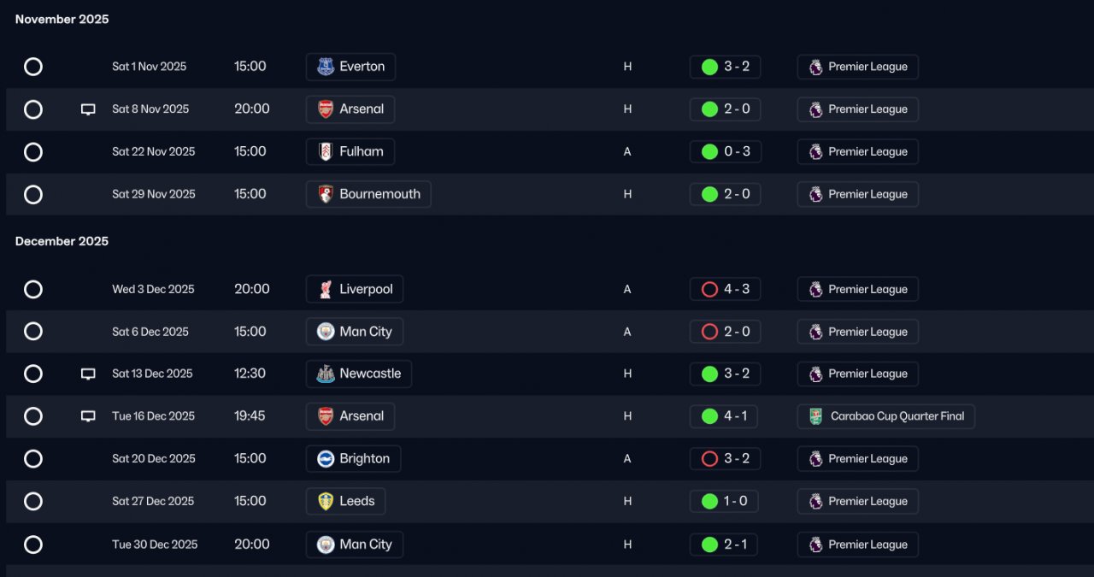Click the Carabao Cup competition logo icon
Screen dimensions: 1094x577
pos(815,416)
